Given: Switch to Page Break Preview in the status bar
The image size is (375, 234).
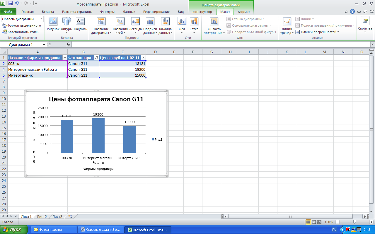Looking at the screenshot, I should point(319,222).
